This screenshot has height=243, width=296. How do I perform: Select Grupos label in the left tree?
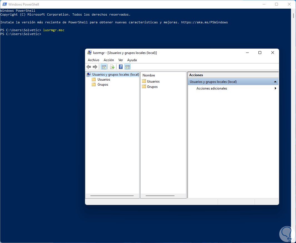103,85
